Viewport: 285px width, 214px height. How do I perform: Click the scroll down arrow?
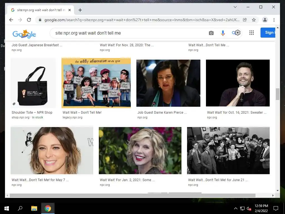[277, 191]
